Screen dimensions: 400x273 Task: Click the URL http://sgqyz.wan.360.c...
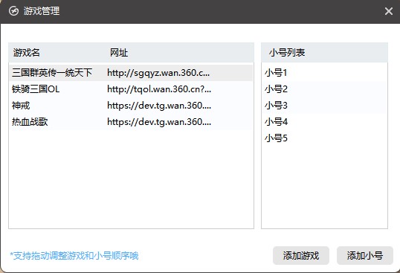click(x=158, y=73)
